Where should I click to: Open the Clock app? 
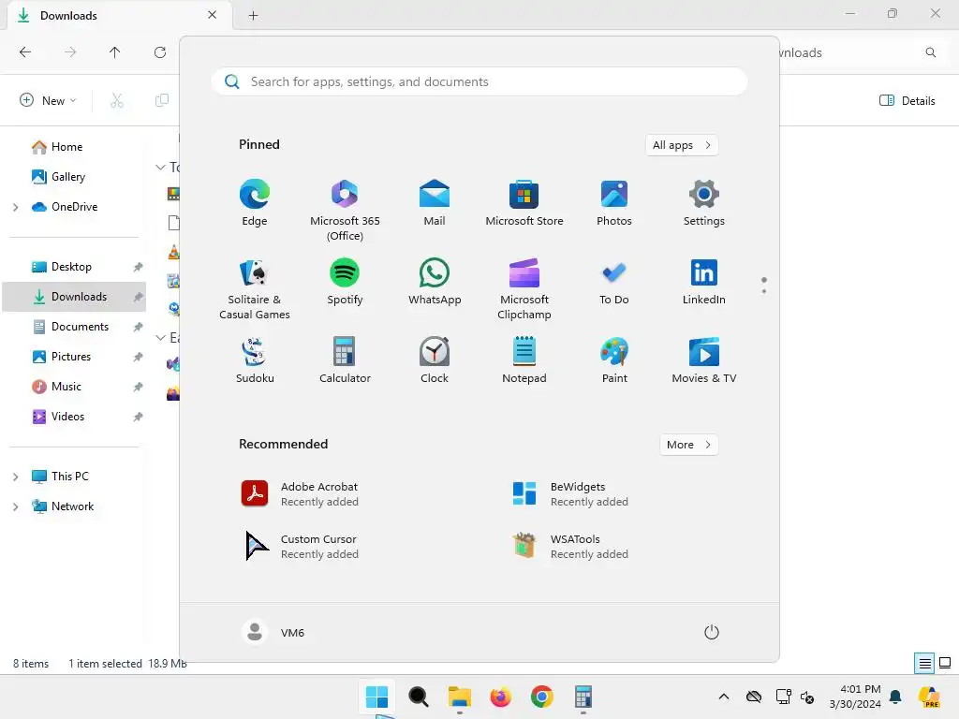tap(435, 360)
